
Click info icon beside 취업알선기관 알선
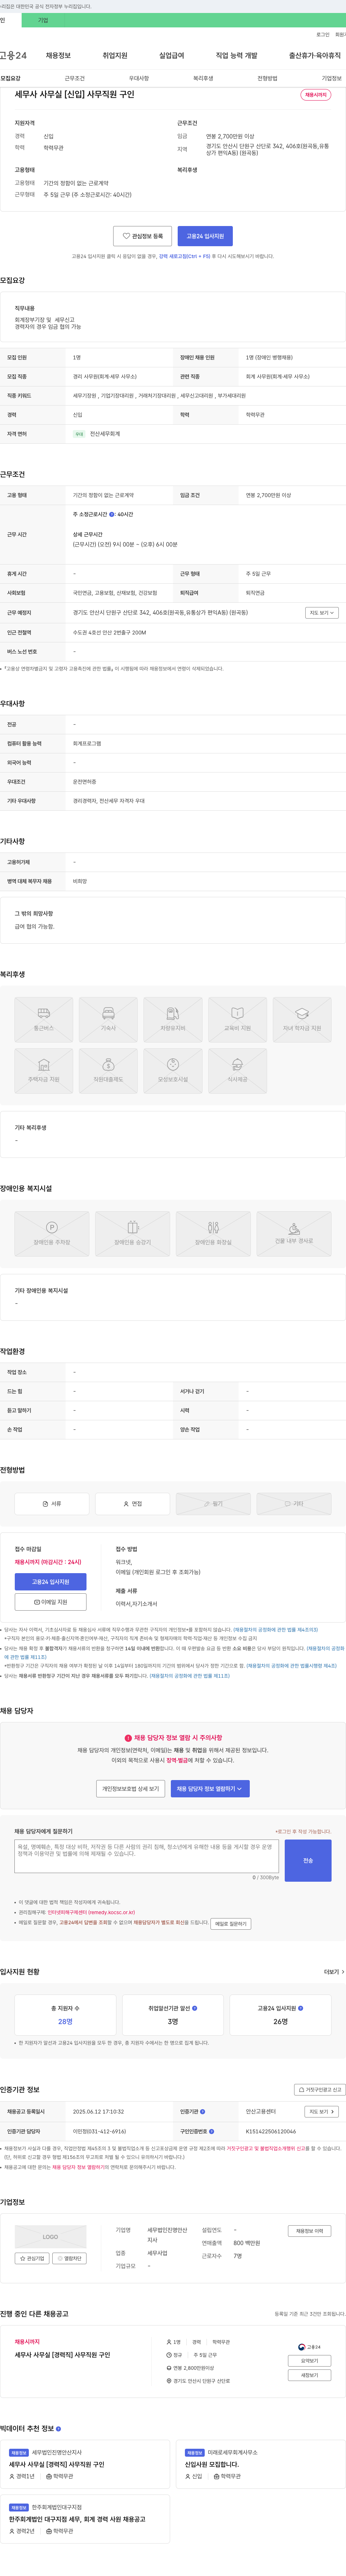(x=195, y=2008)
